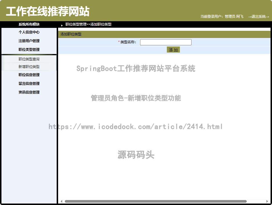
Task: Click the breadcrumb arrow icon
Action: [62, 25]
